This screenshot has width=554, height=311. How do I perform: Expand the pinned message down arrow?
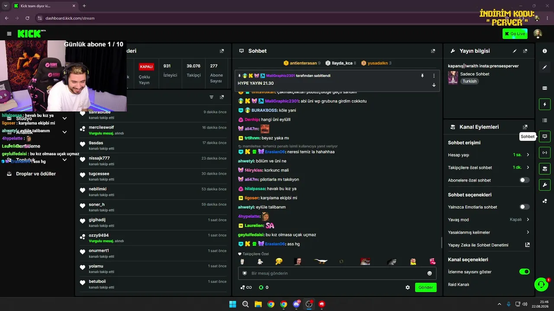tap(434, 85)
